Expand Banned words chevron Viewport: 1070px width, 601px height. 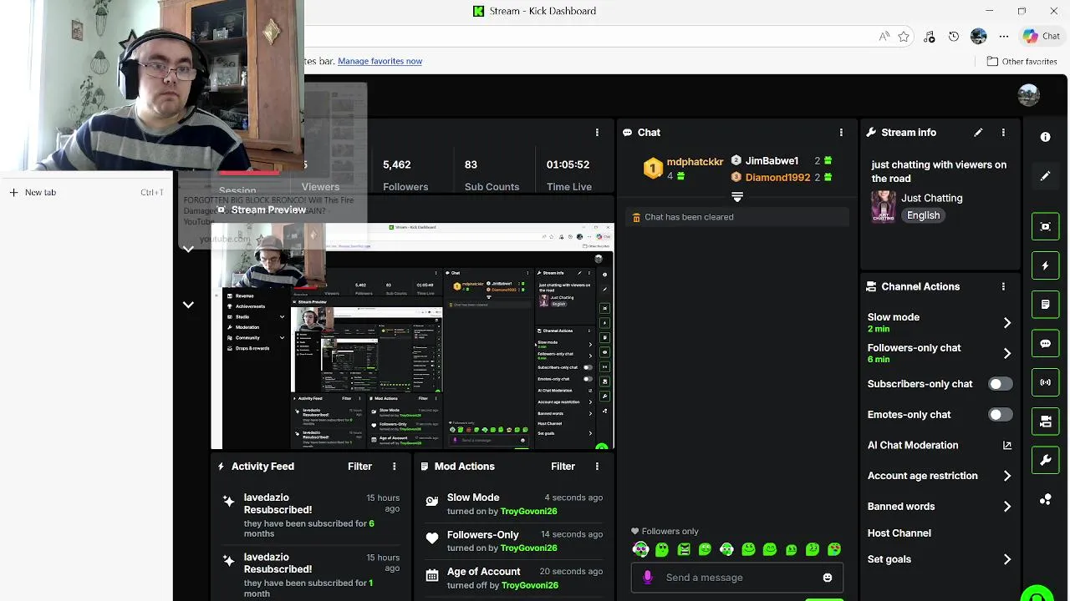pyautogui.click(x=1007, y=507)
